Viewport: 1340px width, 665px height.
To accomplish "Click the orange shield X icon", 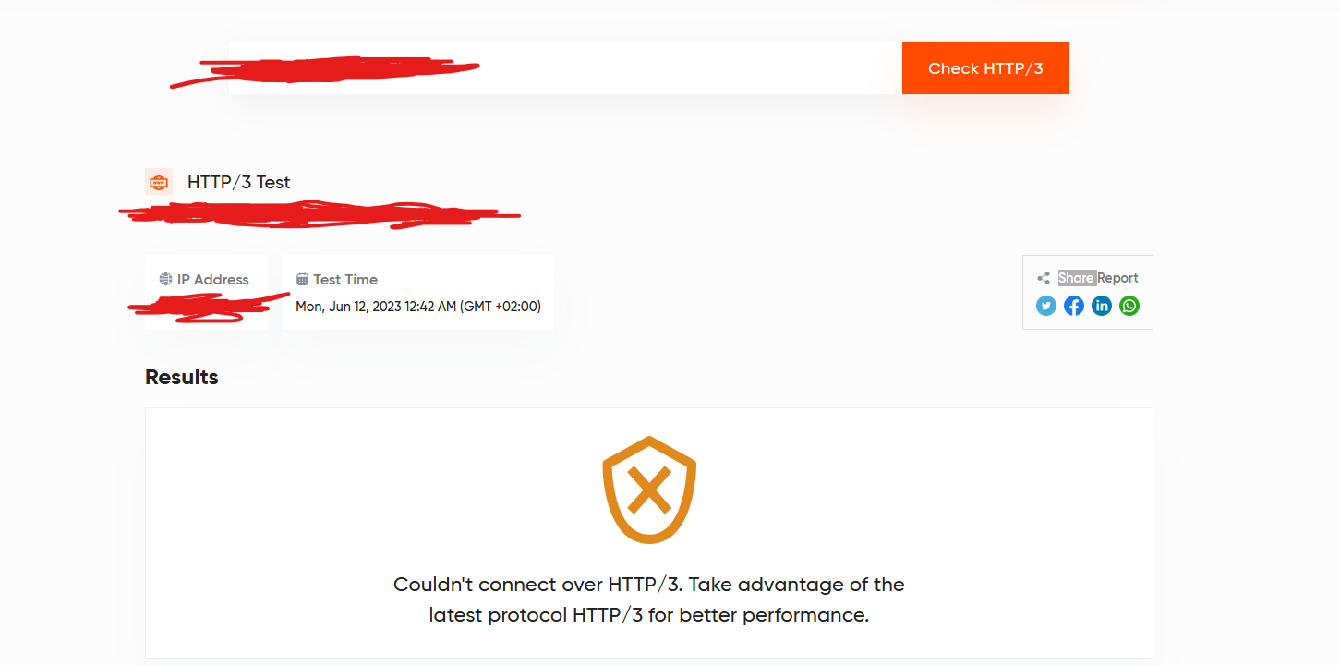I will point(649,490).
